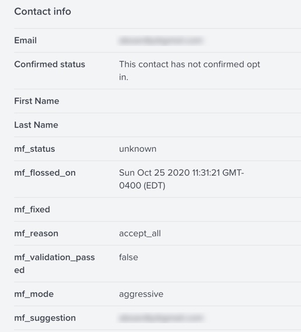The height and width of the screenshot is (332, 301).
Task: Click the mf_fixed field label
Action: pos(32,209)
